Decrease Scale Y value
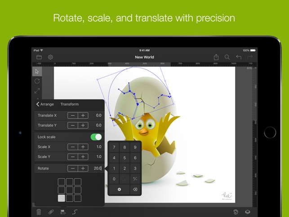Viewport: 289px width, 217px height. click(73, 157)
